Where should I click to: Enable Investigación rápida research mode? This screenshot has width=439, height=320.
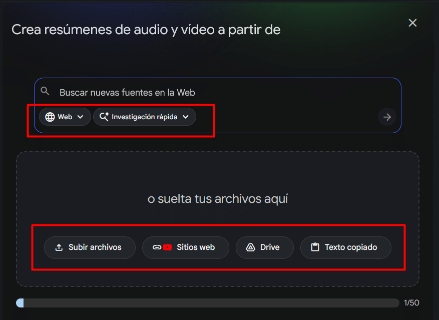145,116
